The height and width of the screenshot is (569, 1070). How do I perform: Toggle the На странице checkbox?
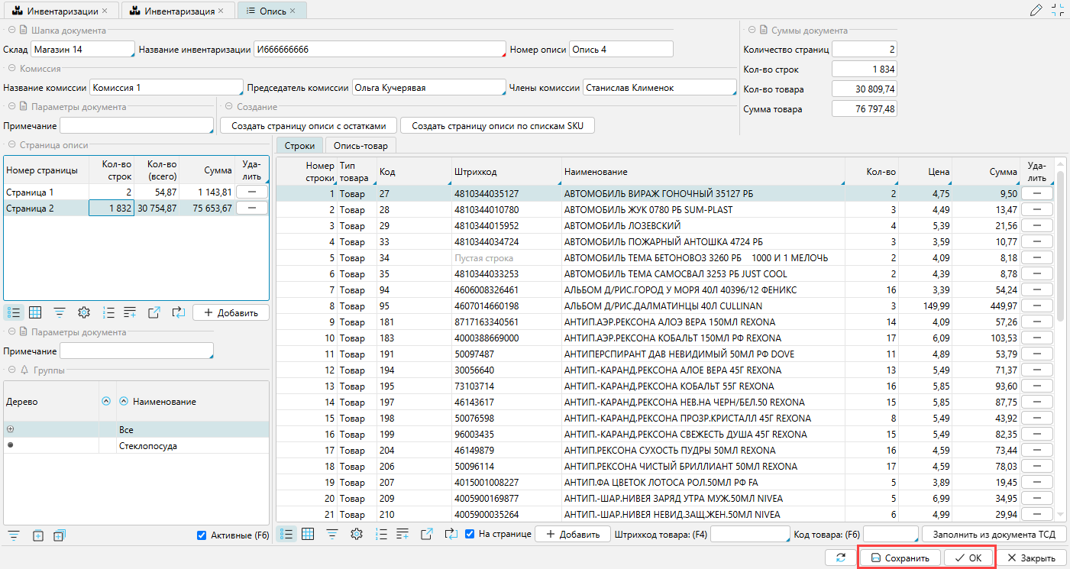470,534
